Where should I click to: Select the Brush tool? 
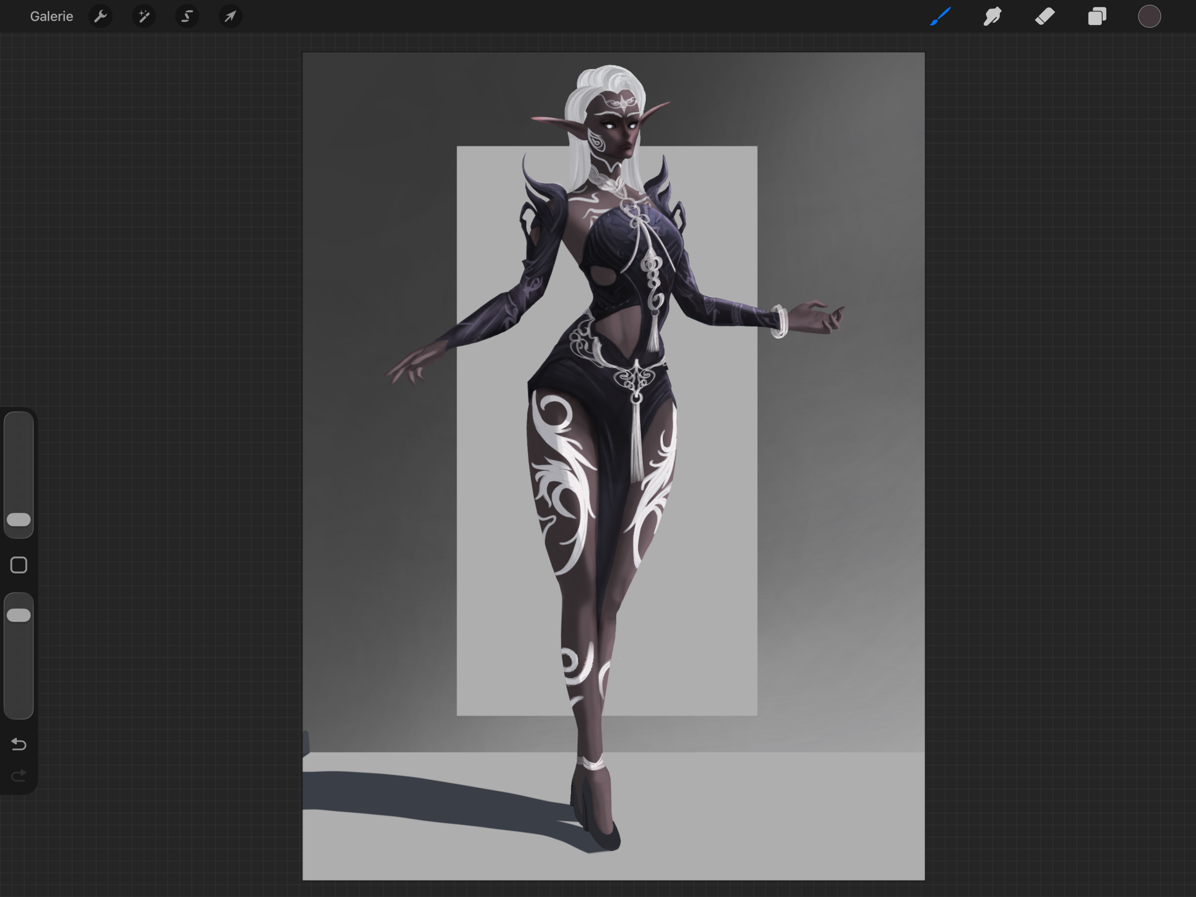940,16
